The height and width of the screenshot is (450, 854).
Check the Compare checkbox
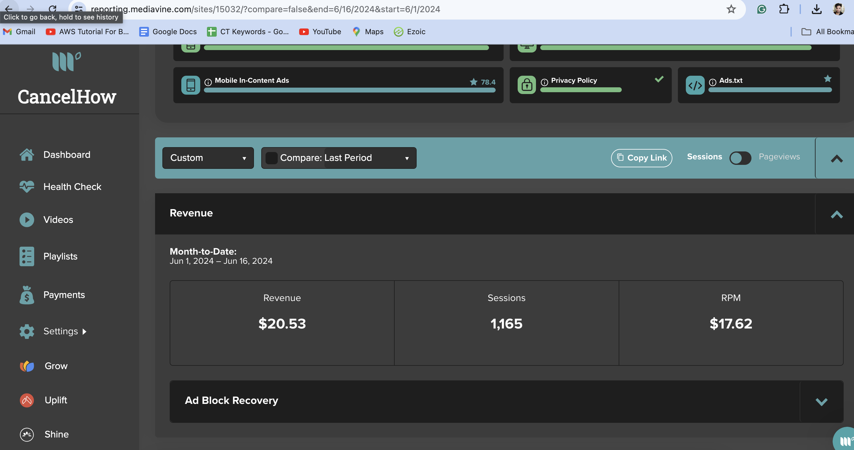click(271, 158)
